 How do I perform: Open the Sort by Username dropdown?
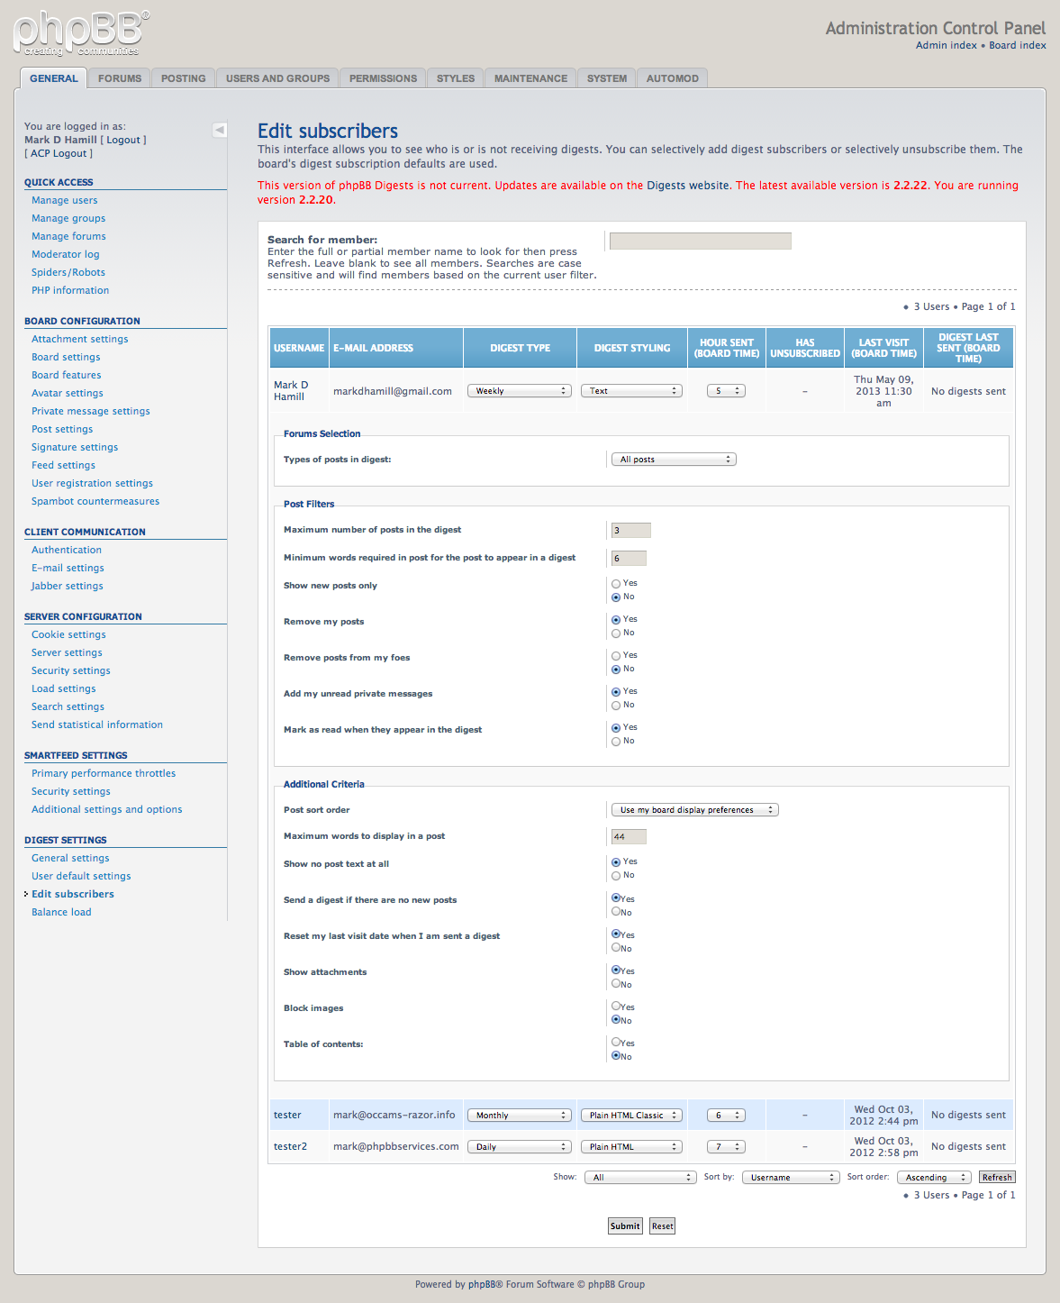click(x=791, y=1178)
